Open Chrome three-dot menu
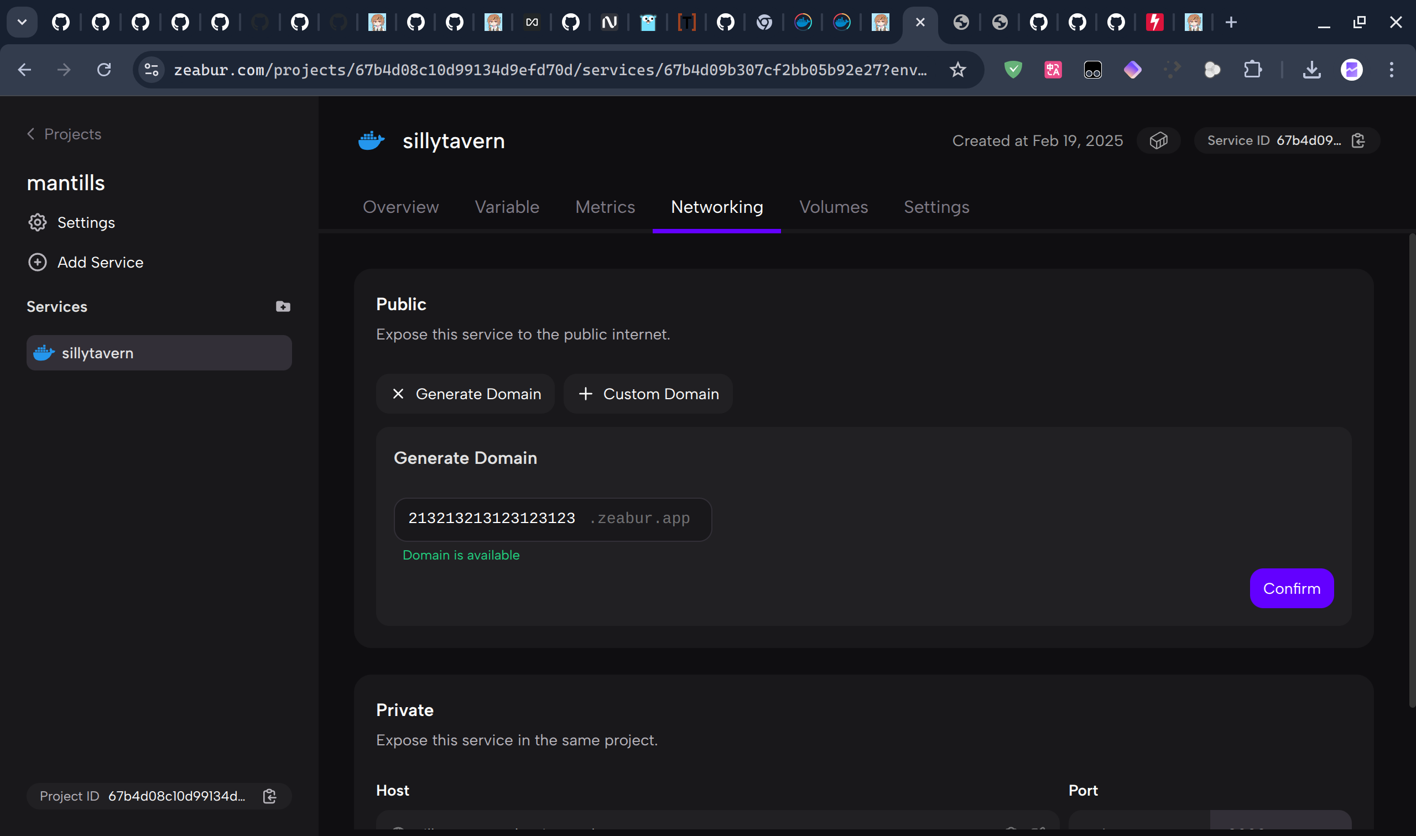1416x836 pixels. (1391, 70)
